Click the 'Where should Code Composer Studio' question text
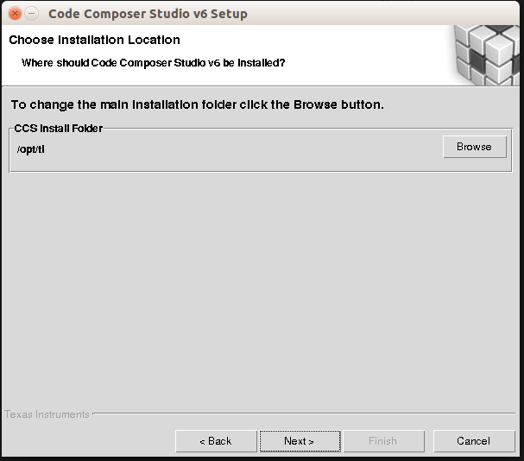 pyautogui.click(x=153, y=63)
